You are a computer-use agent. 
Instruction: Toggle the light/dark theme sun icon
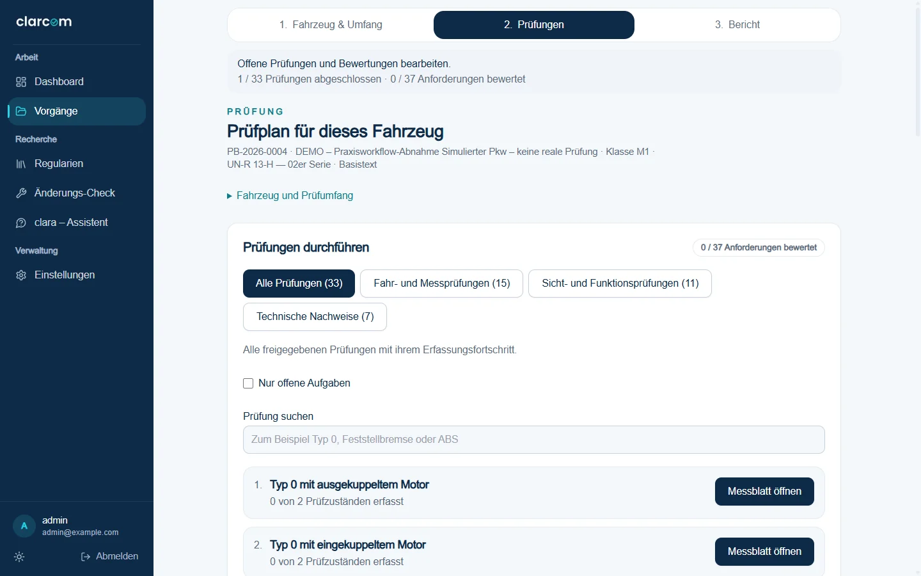(19, 557)
